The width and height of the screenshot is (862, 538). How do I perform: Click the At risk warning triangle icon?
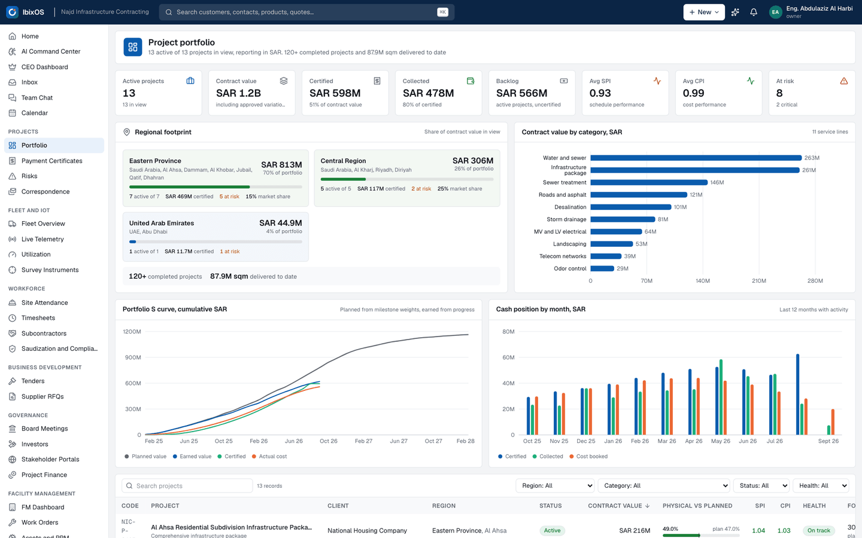(x=843, y=81)
